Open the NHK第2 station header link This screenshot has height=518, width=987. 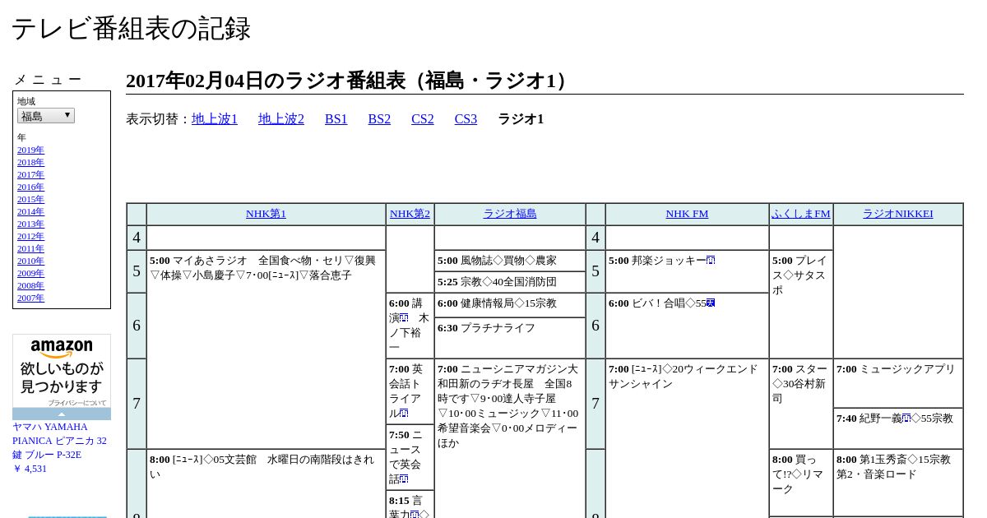click(410, 214)
